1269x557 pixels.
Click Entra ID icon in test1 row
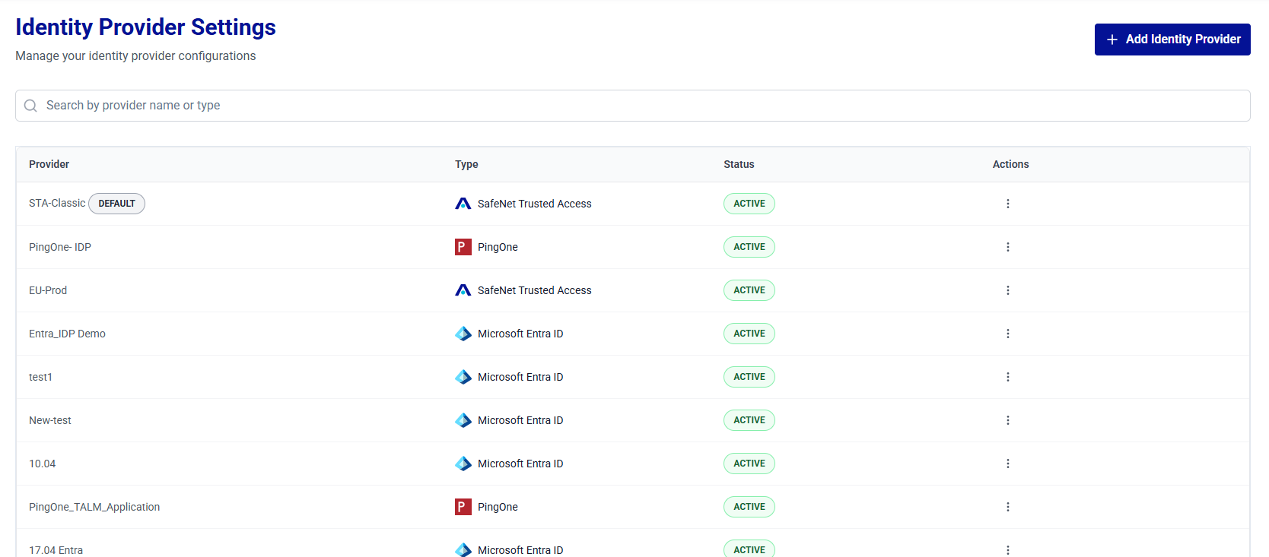[463, 377]
